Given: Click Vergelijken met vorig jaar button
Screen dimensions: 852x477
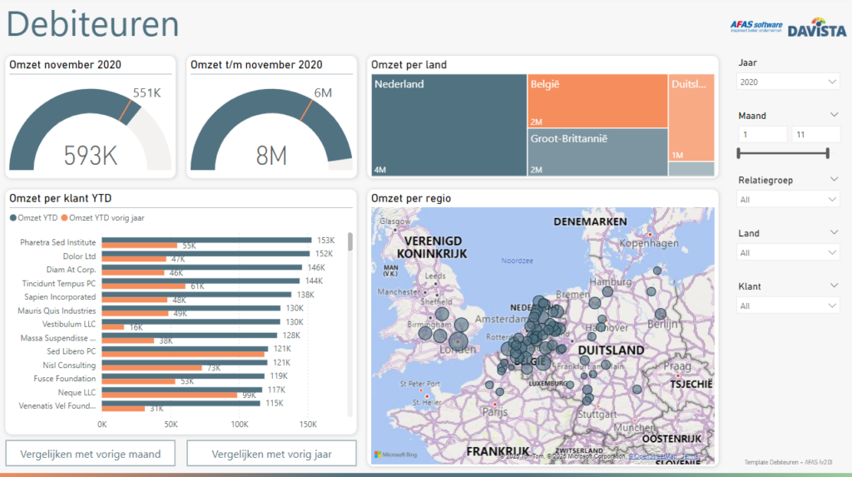Looking at the screenshot, I should [272, 454].
